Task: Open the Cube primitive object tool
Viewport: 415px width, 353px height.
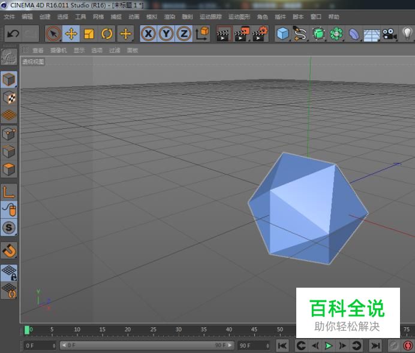Action: (282, 34)
